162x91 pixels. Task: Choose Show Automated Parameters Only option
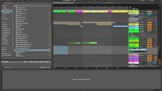138,53
